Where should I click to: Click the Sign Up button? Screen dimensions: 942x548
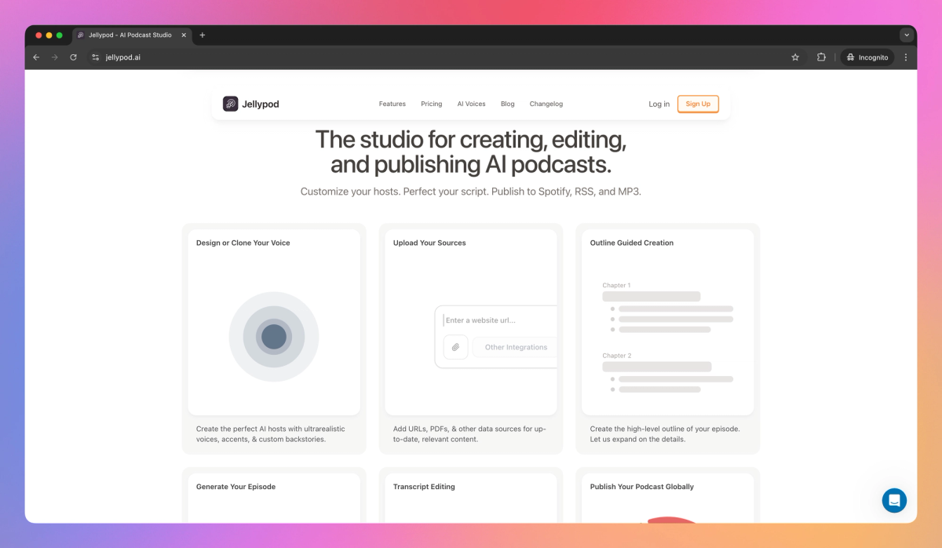click(x=698, y=104)
